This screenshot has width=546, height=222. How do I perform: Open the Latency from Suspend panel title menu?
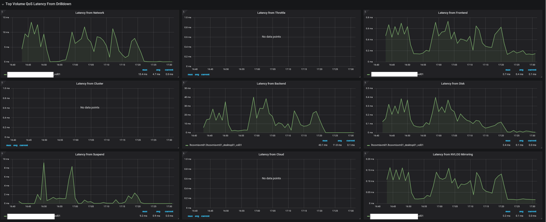(x=90, y=155)
